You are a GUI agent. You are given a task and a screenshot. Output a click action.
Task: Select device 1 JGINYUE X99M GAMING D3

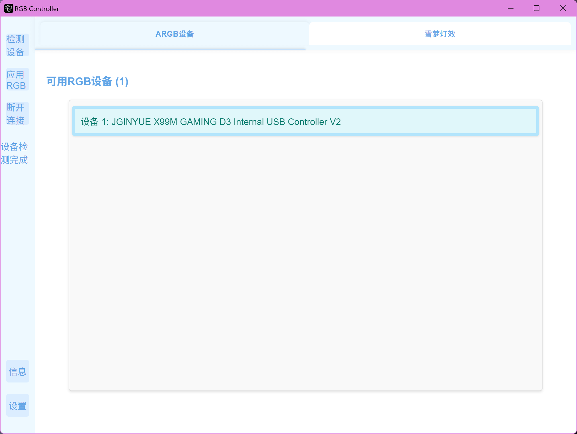[305, 121]
